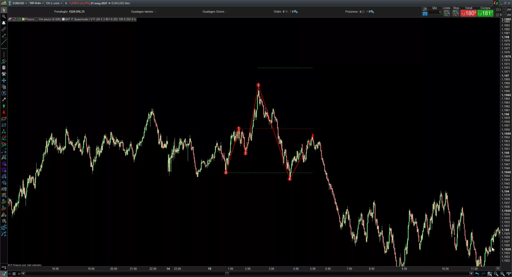
Task: Select the arrow cursor tool
Action: pyautogui.click(x=4, y=10)
